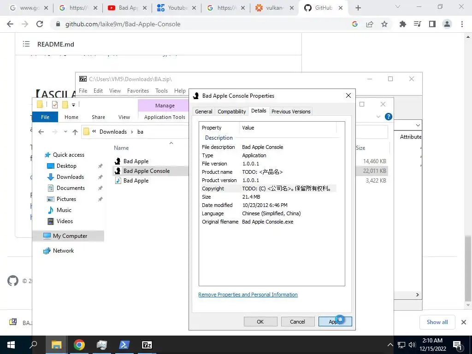Click Original filename property row
The height and width of the screenshot is (354, 472).
(269, 222)
